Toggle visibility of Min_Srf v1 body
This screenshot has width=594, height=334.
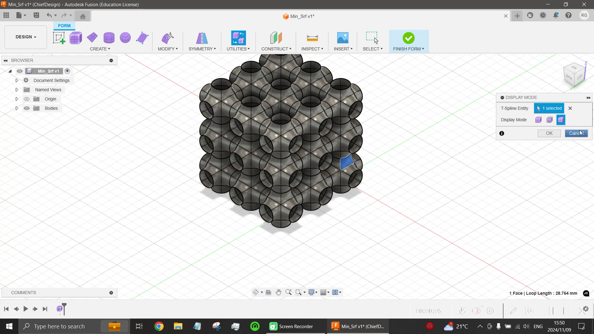pyautogui.click(x=19, y=71)
